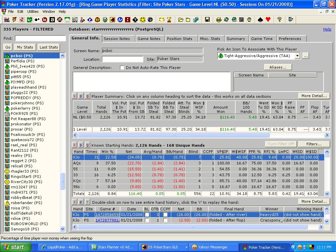
Task: Click the hand toolbar icon
Action: 249,20
